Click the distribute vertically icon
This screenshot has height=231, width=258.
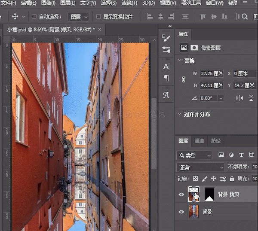click(x=185, y=17)
